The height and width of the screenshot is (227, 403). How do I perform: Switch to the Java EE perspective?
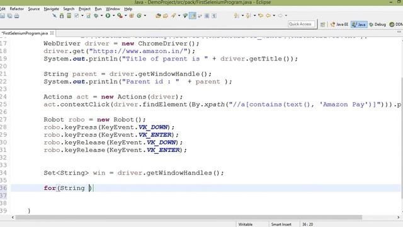pyautogui.click(x=339, y=25)
